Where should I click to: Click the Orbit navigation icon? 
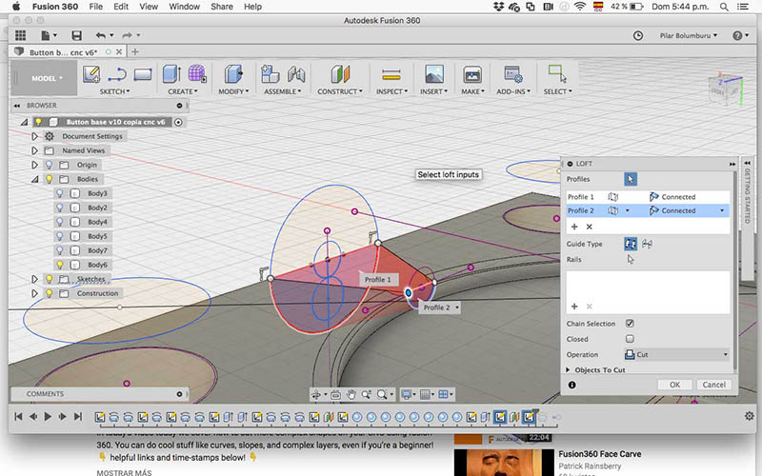coord(318,394)
